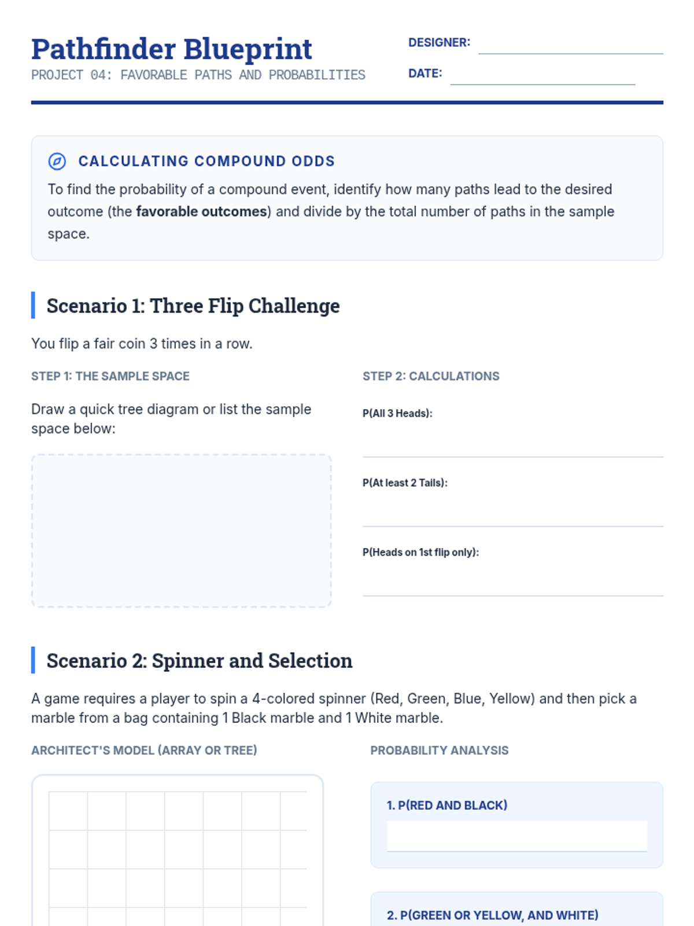Viewport: 694px width, 926px height.
Task: Click the Step 2: Calculations label
Action: click(x=431, y=376)
